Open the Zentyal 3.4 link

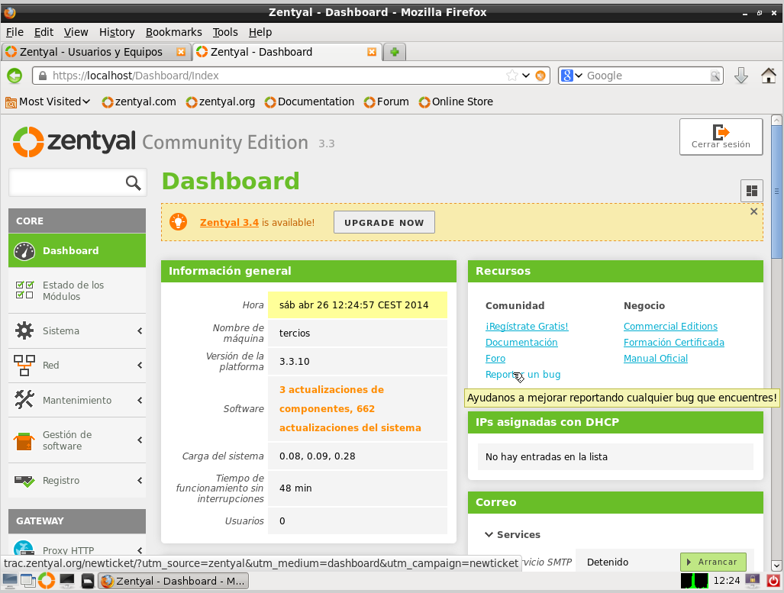point(229,223)
